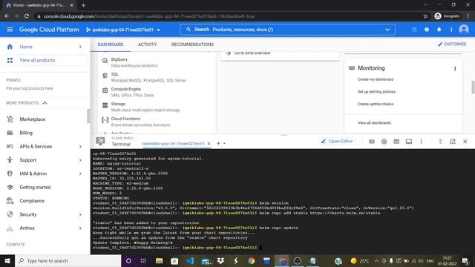The image size is (475, 267).
Task: Go to Home in sidebar
Action: tap(26, 47)
